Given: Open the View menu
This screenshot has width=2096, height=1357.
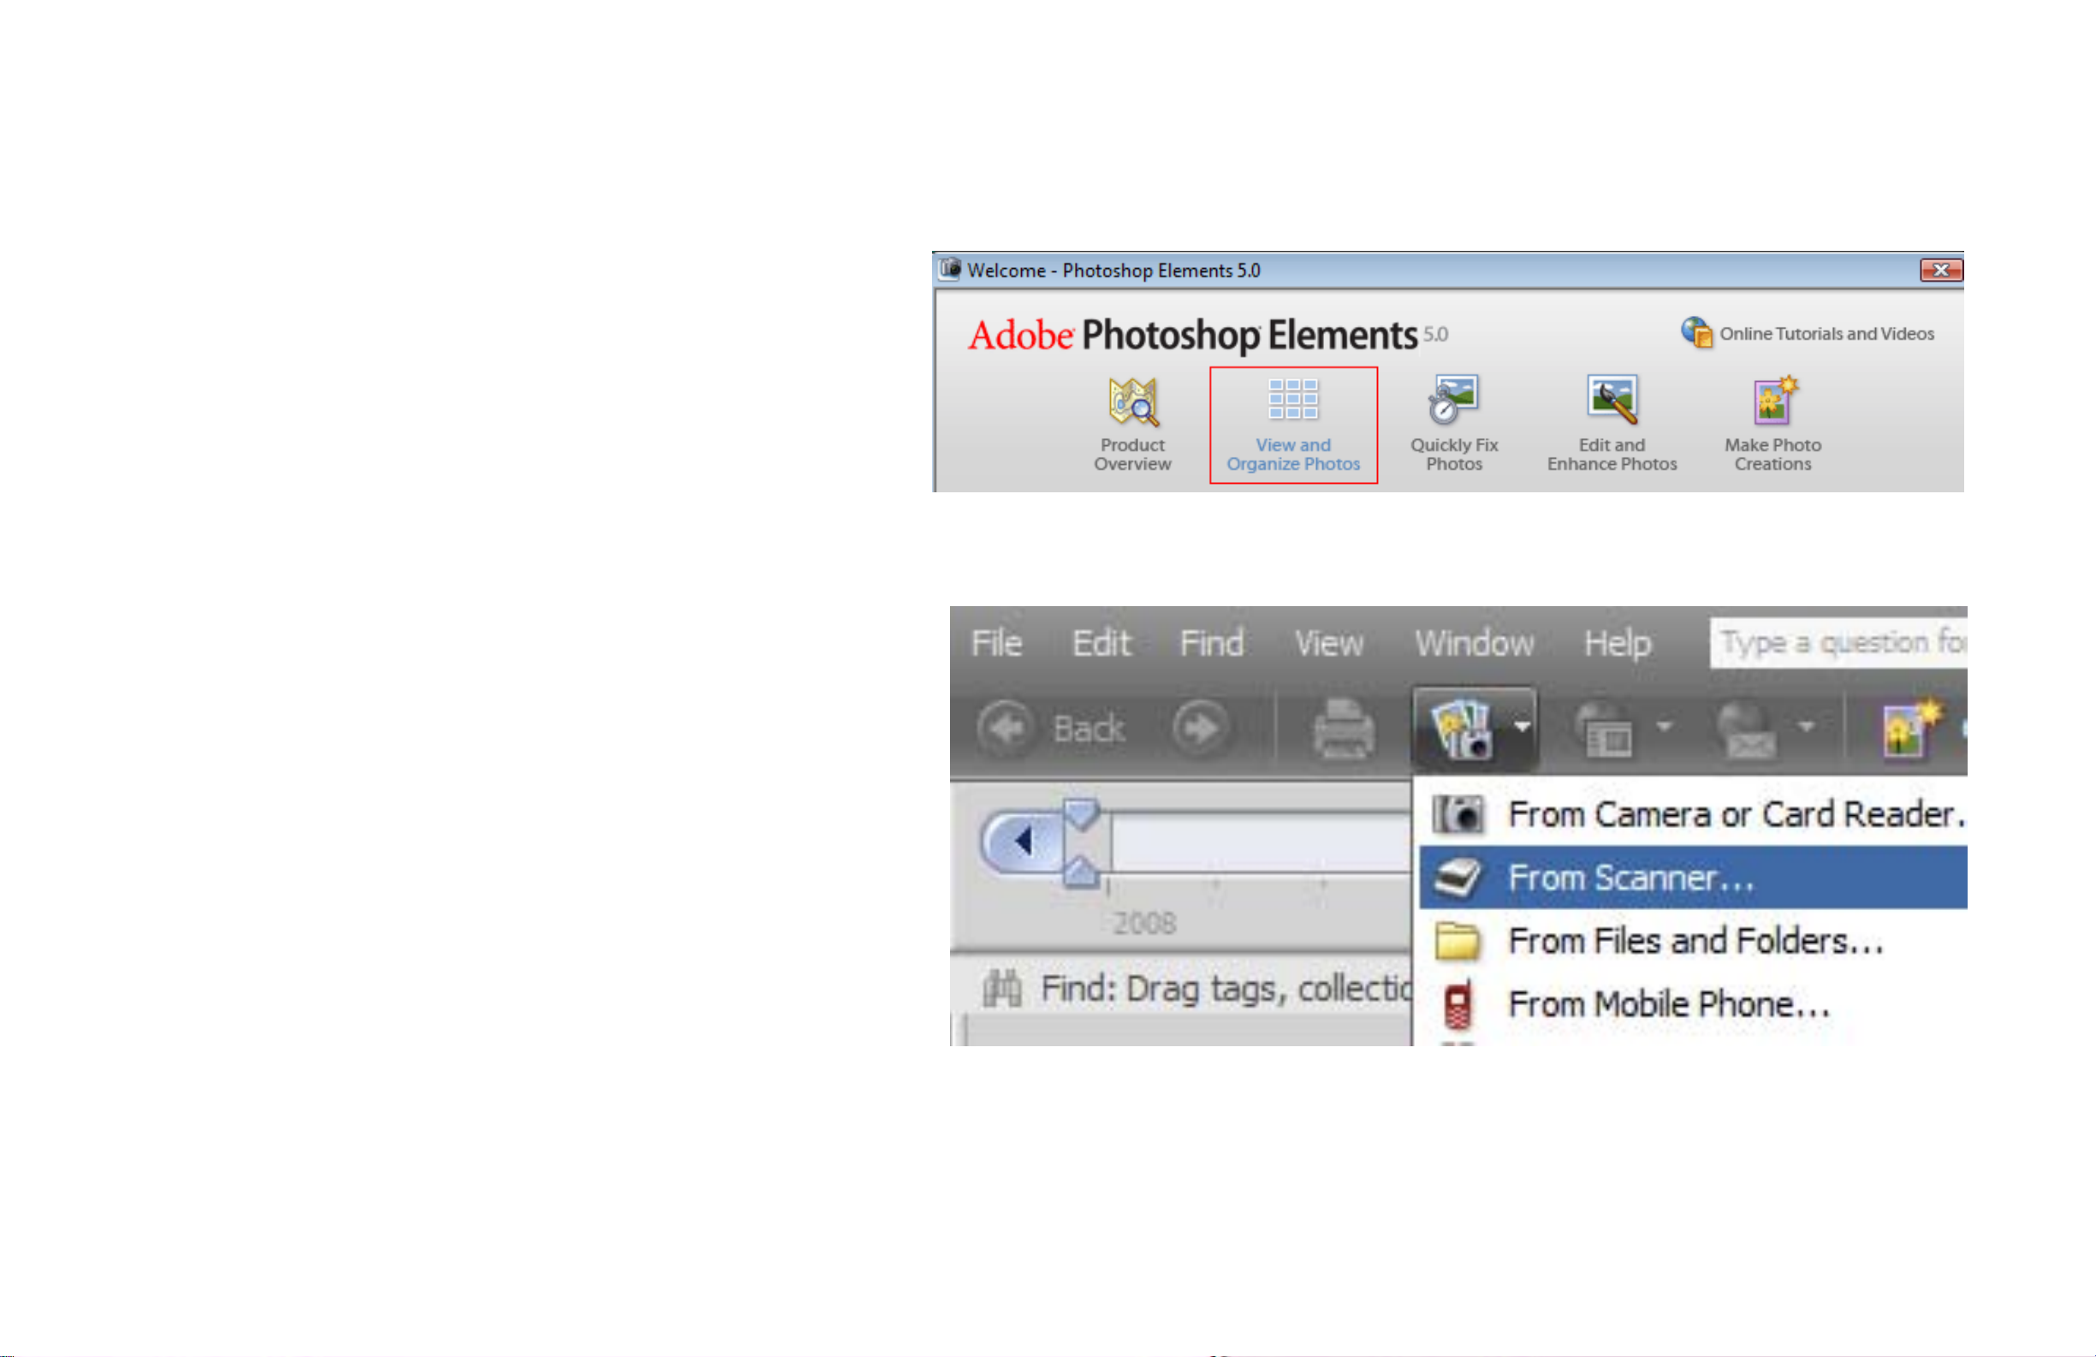Looking at the screenshot, I should coord(1328,643).
